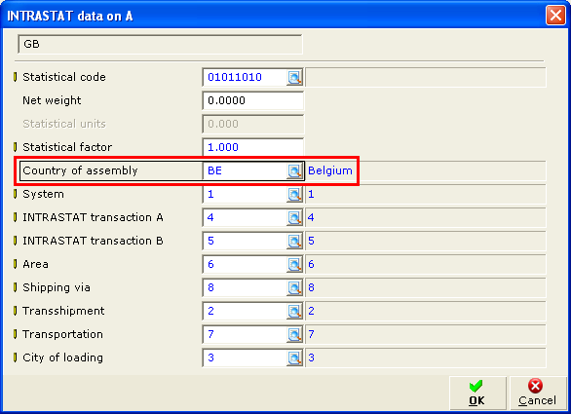Click the Shipping via input containing 8
The height and width of the screenshot is (414, 571).
tap(245, 287)
